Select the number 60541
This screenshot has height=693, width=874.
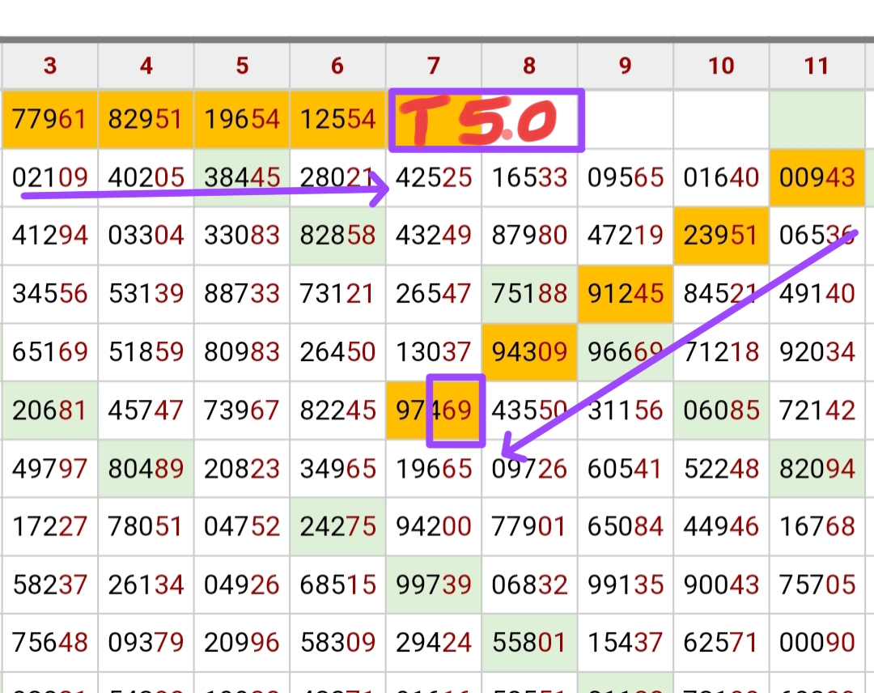click(x=626, y=469)
